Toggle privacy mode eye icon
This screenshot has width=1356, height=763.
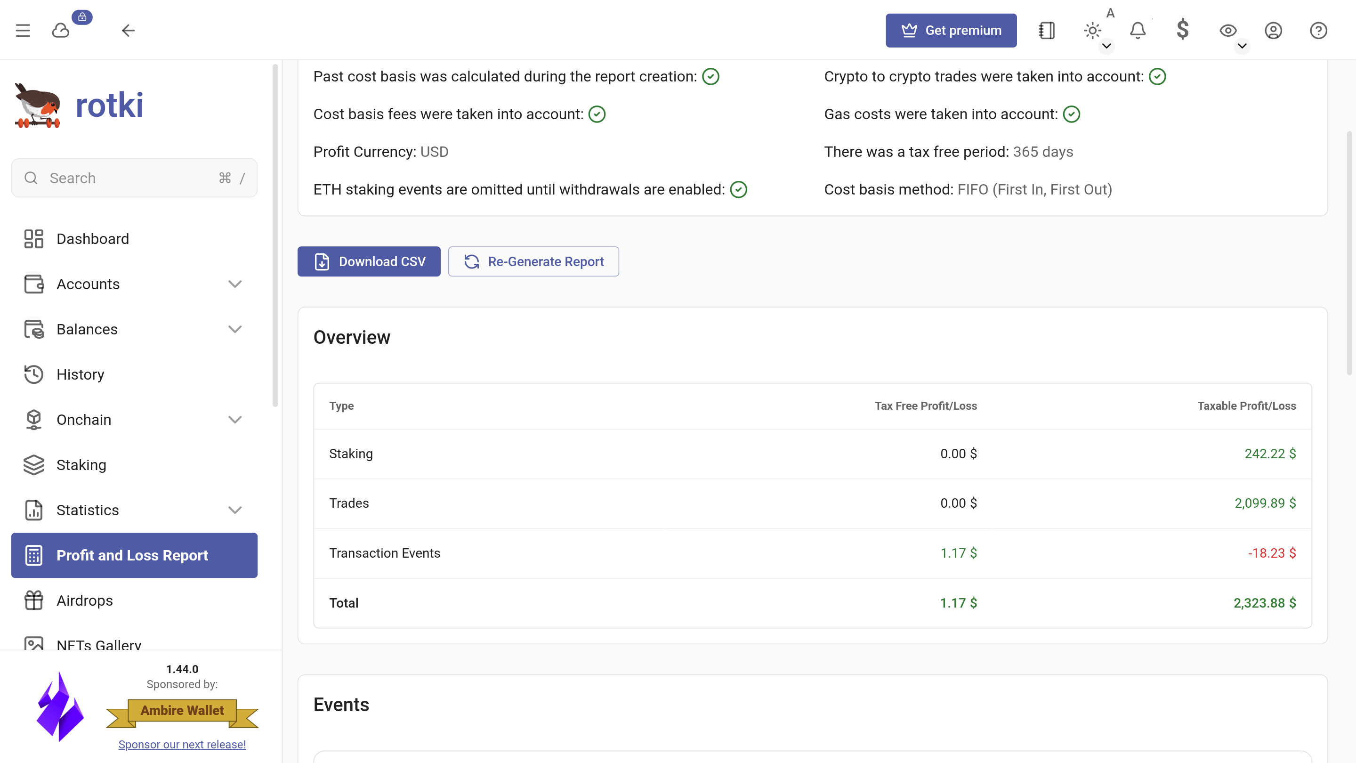tap(1228, 31)
